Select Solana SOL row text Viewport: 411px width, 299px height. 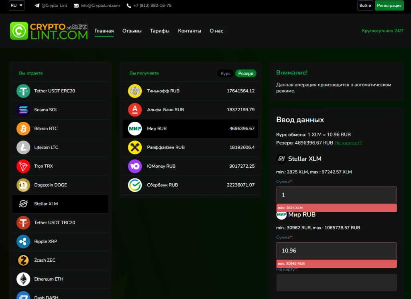click(x=46, y=110)
